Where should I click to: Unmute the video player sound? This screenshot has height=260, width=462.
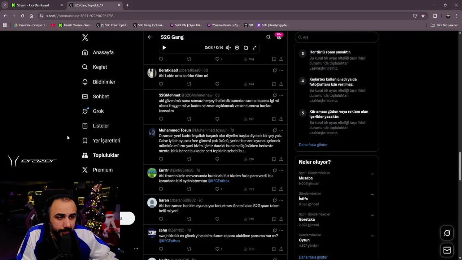(x=228, y=48)
